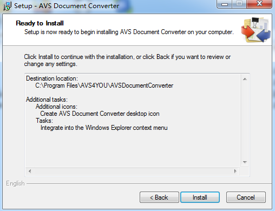The image size is (275, 211).
Task: Click the 'Additional tasks:' heading text
Action: click(47, 100)
